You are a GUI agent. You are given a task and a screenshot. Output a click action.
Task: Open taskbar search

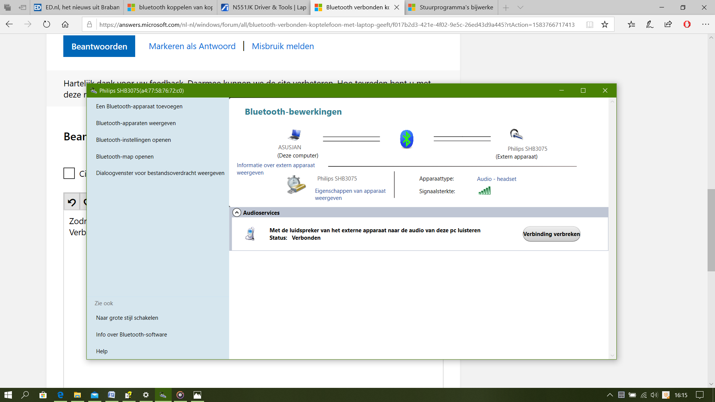click(25, 395)
